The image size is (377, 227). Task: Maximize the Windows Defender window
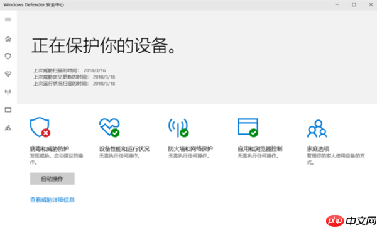coord(354,4)
